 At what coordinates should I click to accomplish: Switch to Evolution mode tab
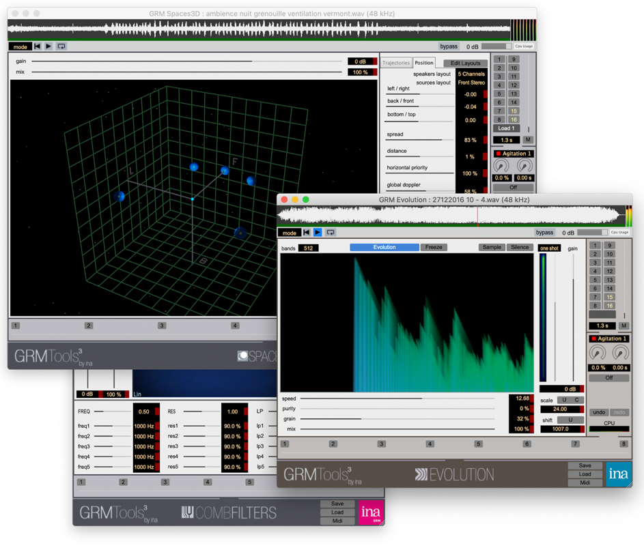pos(384,247)
